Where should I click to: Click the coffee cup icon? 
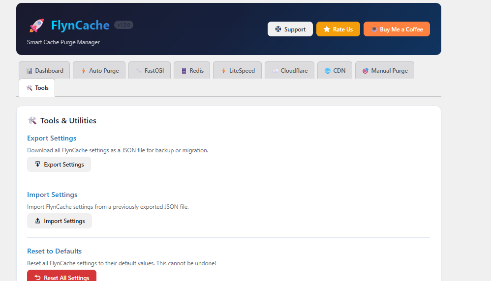(x=374, y=29)
